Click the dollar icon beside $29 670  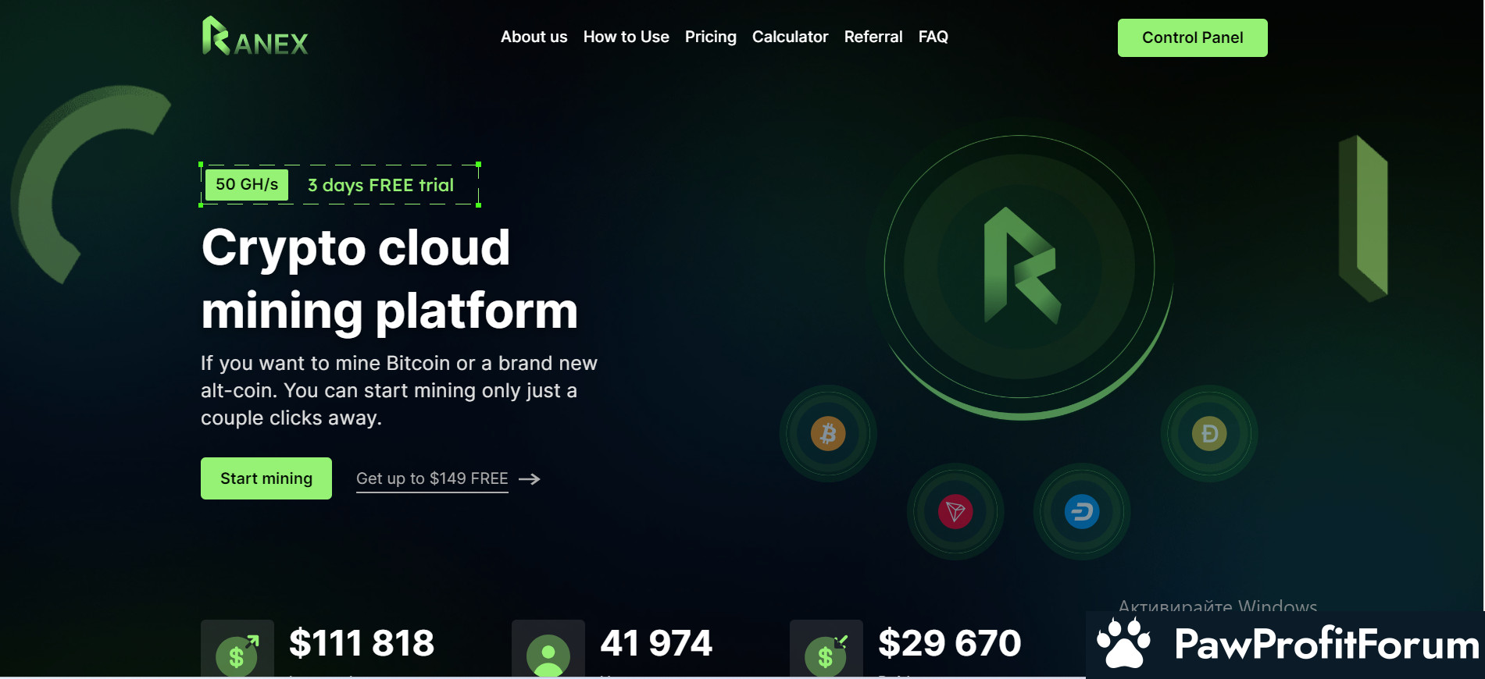826,652
